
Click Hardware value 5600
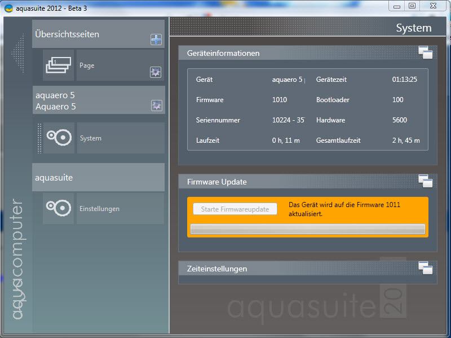[x=400, y=120]
